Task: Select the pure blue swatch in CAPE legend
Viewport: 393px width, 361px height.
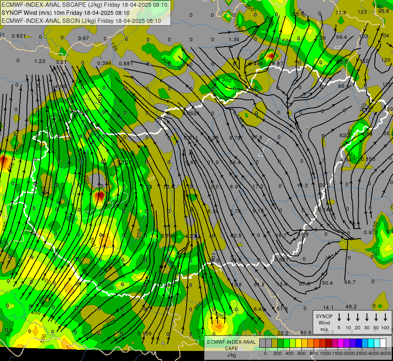Action: point(358,343)
